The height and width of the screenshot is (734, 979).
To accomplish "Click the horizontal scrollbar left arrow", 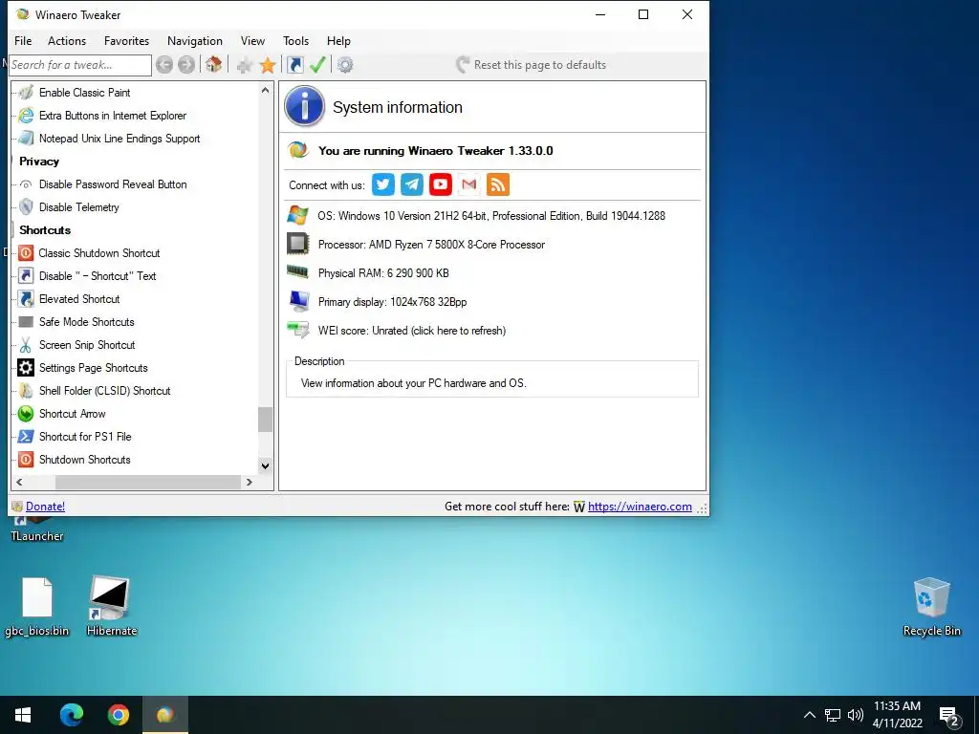I will (x=19, y=482).
